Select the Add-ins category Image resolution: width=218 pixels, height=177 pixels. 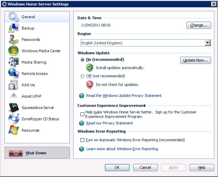(37, 85)
